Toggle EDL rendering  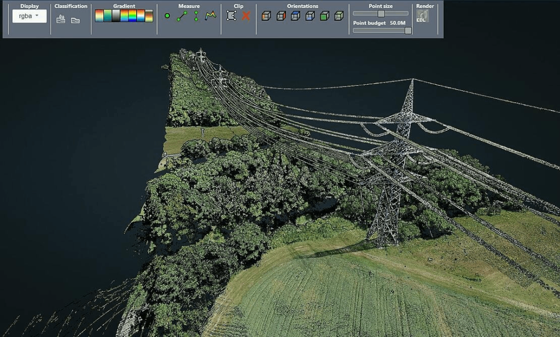click(x=422, y=16)
